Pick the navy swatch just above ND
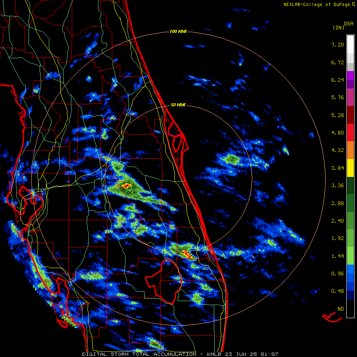The image size is (357, 357). point(350,295)
